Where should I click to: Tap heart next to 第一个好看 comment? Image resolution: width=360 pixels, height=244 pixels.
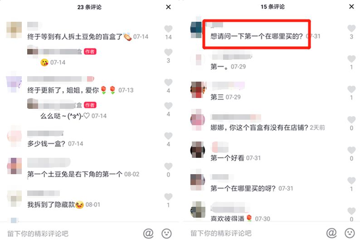click(351, 150)
